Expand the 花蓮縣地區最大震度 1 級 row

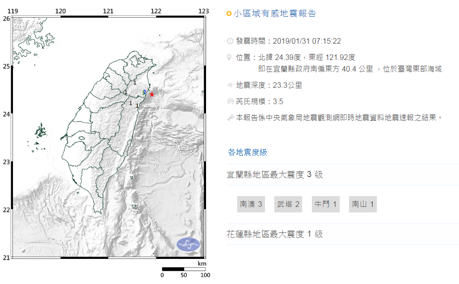coord(343,234)
